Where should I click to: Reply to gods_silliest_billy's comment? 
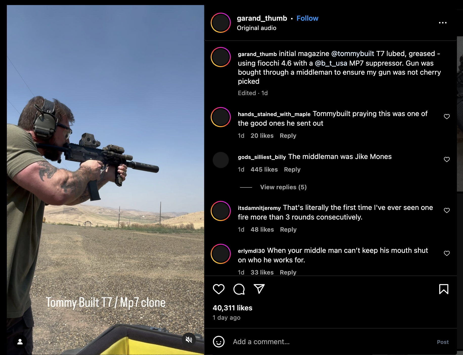(x=292, y=170)
